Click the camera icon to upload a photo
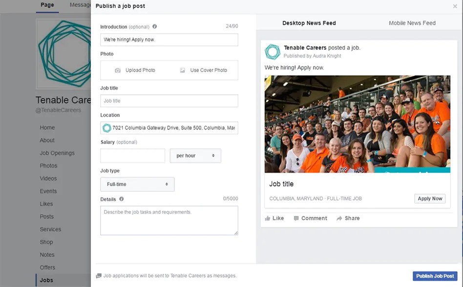 point(118,70)
